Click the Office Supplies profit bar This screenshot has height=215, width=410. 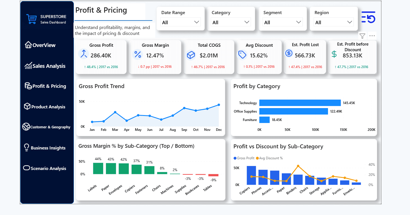(294, 111)
